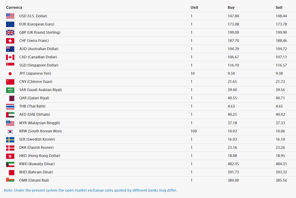Viewport: 296px width, 198px height.
Task: Click the Sell column header
Action: coord(279,8)
